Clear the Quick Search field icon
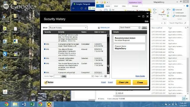 139,28
